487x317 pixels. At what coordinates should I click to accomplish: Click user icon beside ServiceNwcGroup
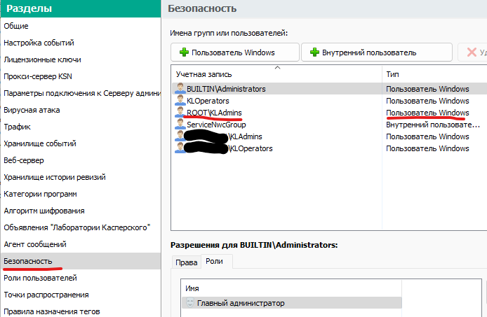180,125
